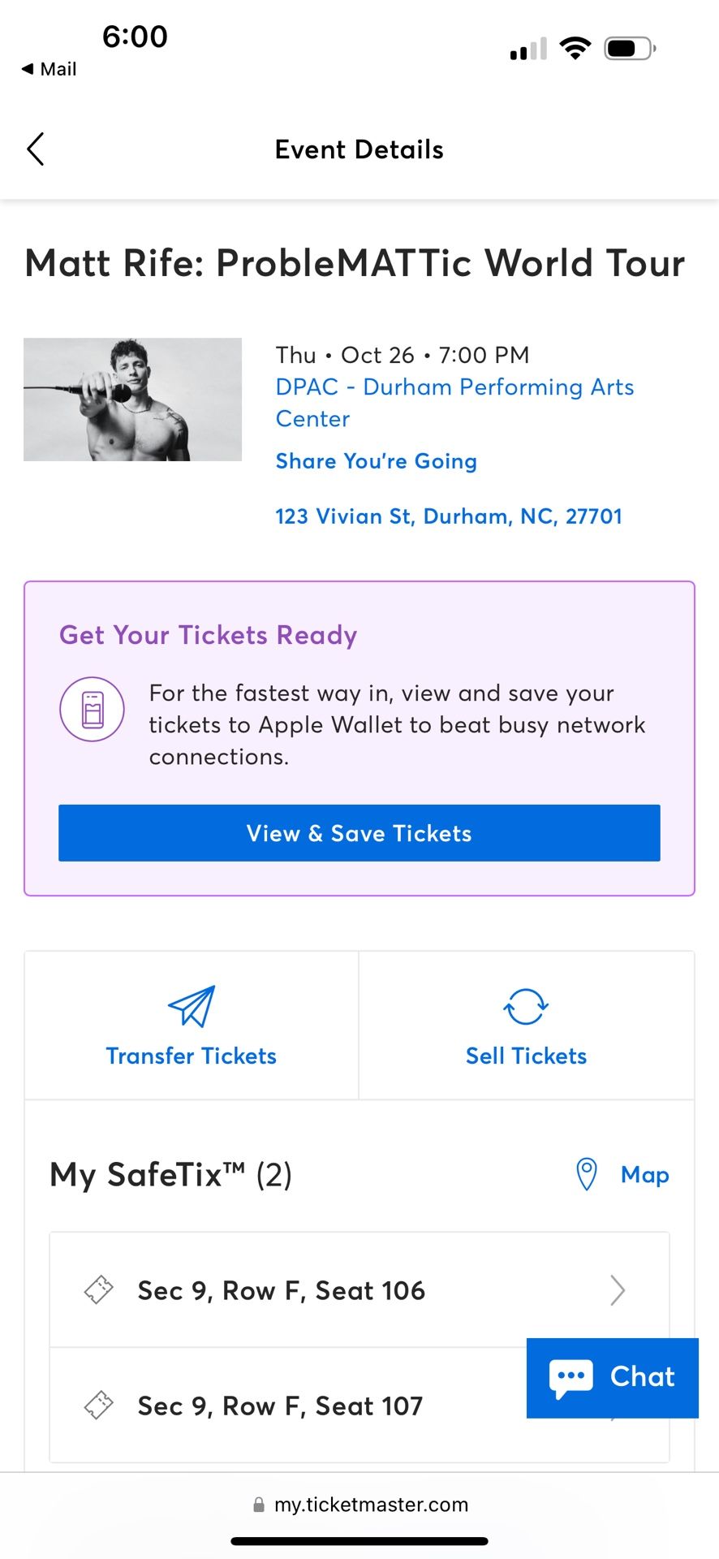
Task: Return to Mail app via back indicator
Action: pos(49,69)
